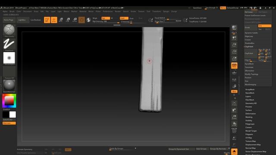Click the AAHalf icon
The height and width of the screenshot is (155, 276).
pyautogui.click(x=234, y=59)
